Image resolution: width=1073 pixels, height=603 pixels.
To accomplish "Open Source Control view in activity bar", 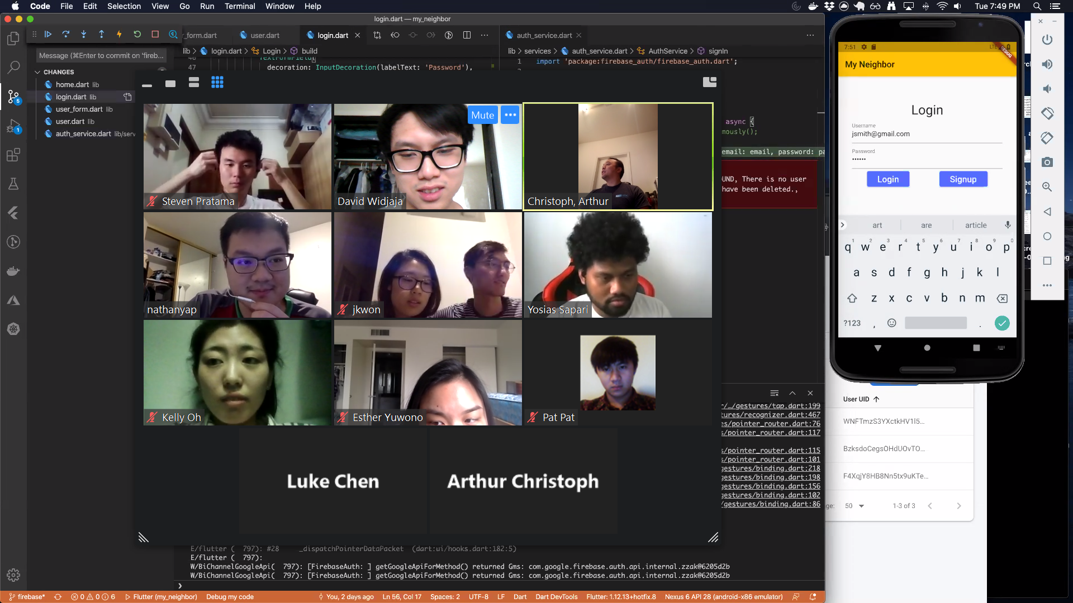I will coord(13,97).
